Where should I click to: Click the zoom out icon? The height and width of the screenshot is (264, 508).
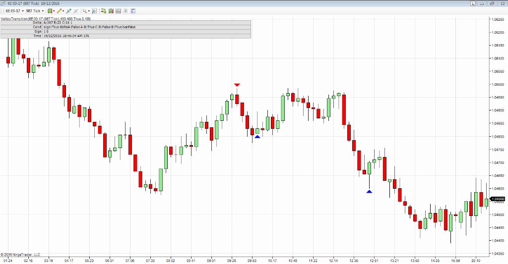pos(76,10)
